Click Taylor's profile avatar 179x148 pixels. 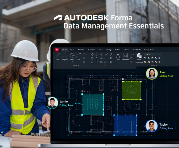[152, 126]
